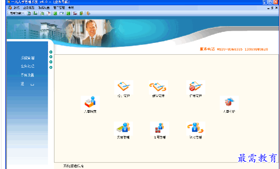Screen dimensions: 280x169
Task: Restore the inner child window via menu bar
Action: (272, 8)
